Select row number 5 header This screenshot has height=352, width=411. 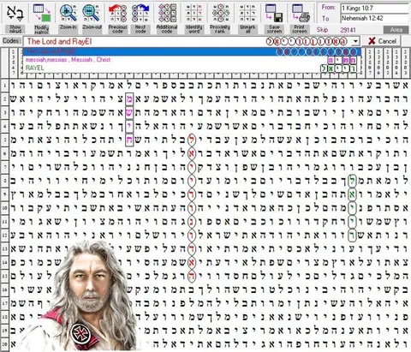pos(4,140)
